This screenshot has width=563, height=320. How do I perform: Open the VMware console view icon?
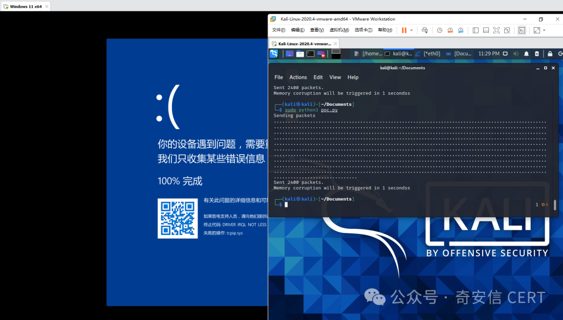click(522, 31)
